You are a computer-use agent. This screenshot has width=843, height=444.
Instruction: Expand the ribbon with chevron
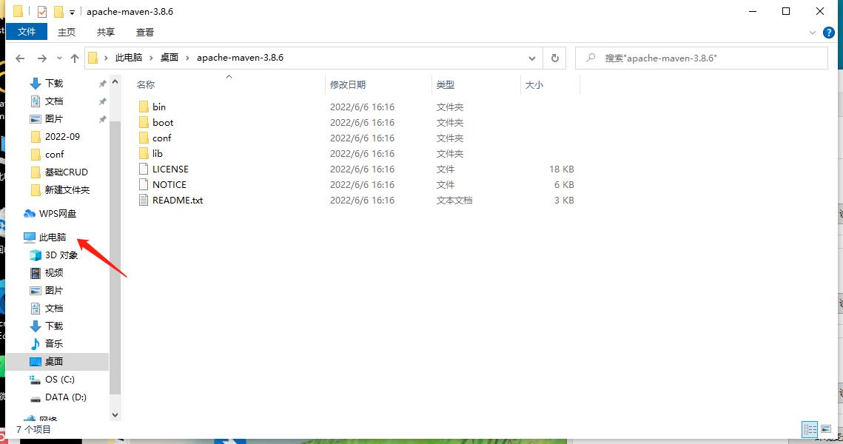tap(813, 33)
